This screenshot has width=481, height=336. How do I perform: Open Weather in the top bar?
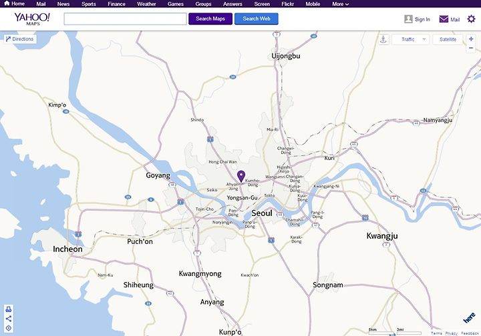146,4
